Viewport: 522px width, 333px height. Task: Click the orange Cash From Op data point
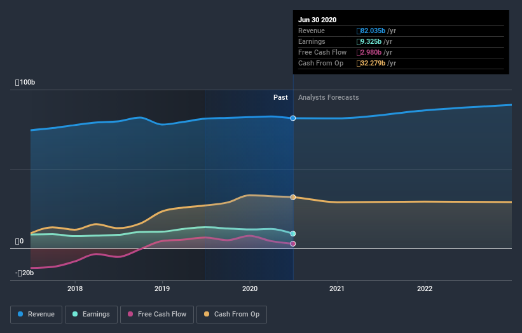pyautogui.click(x=293, y=197)
